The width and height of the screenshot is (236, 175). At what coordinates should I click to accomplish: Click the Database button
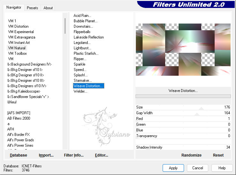[x=18, y=155]
